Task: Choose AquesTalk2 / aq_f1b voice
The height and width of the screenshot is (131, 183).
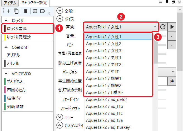Action: pos(118,106)
